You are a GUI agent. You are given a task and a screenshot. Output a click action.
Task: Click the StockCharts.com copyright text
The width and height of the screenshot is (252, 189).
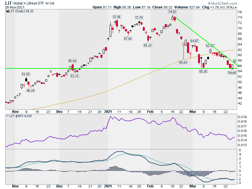[x=222, y=3]
